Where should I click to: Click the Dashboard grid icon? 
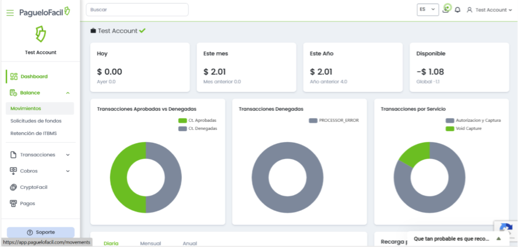pyautogui.click(x=14, y=76)
